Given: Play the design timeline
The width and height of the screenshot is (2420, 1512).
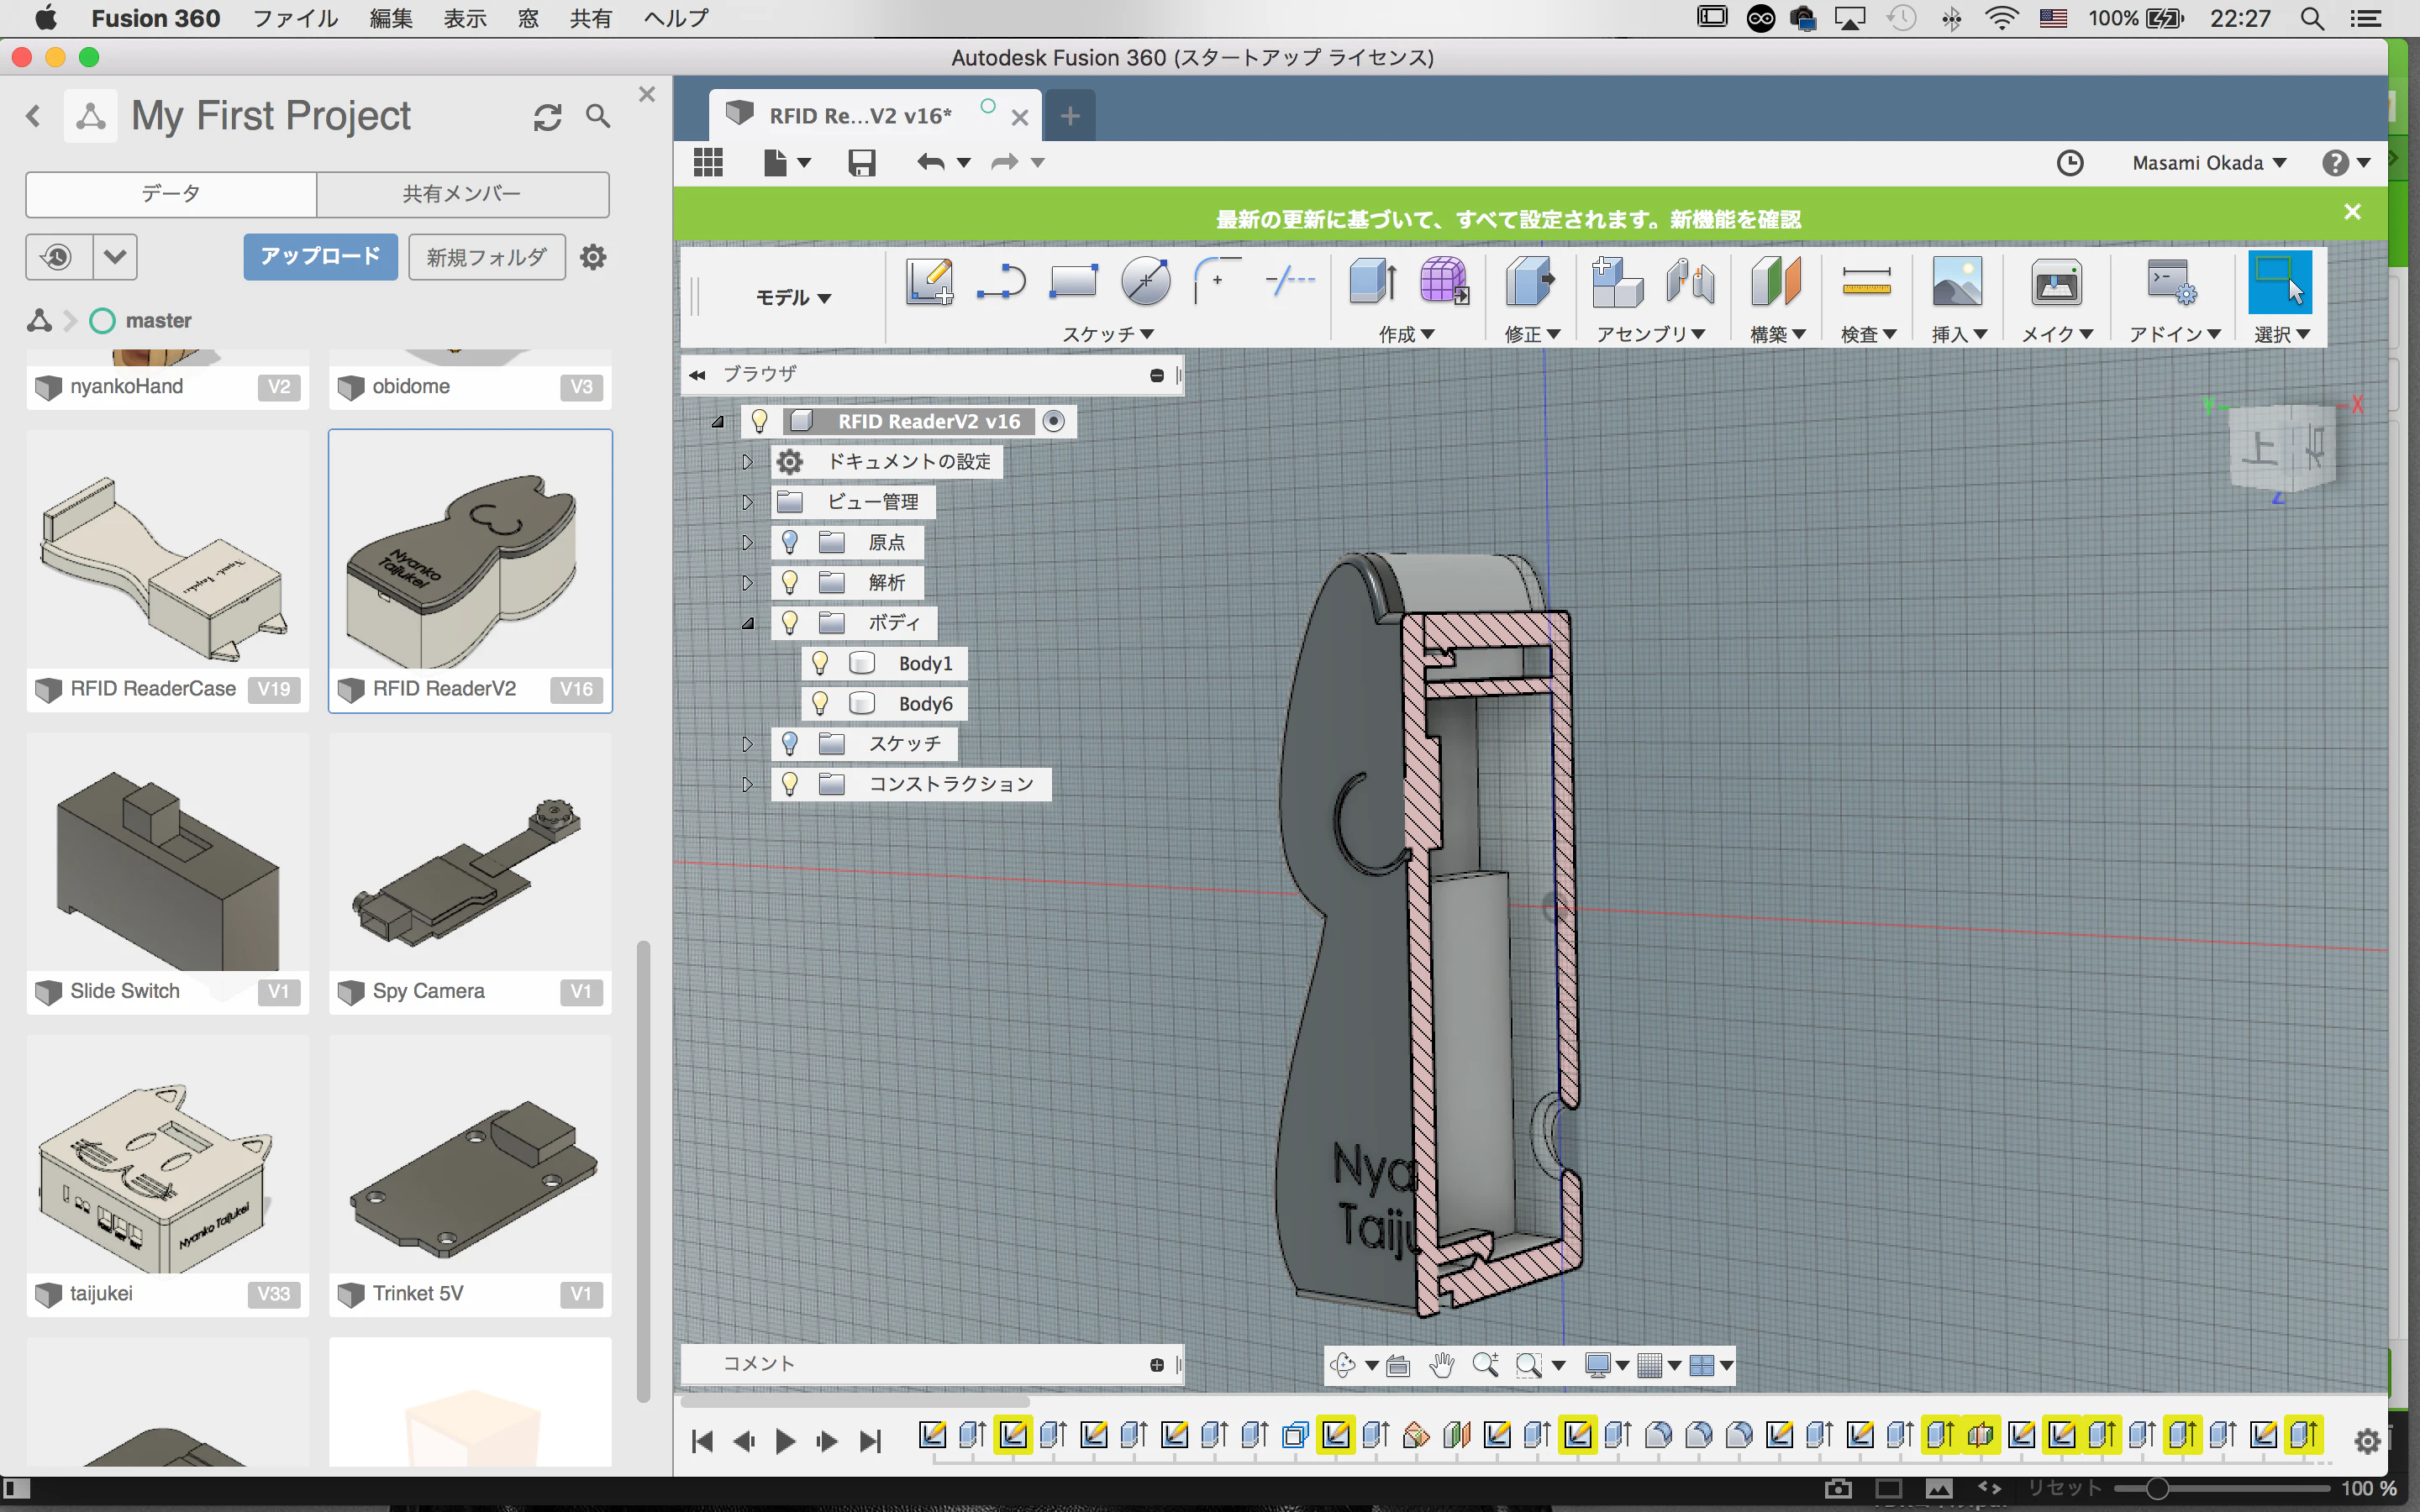Looking at the screenshot, I should click(x=785, y=1441).
